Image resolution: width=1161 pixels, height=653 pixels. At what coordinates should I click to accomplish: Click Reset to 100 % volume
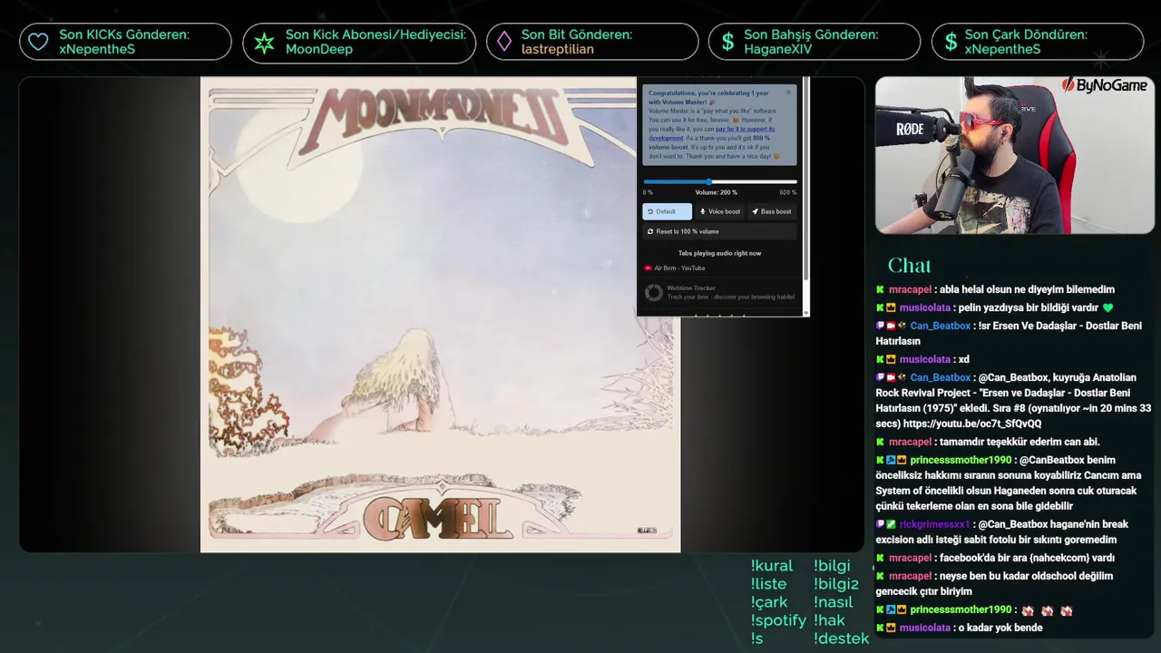coord(719,231)
